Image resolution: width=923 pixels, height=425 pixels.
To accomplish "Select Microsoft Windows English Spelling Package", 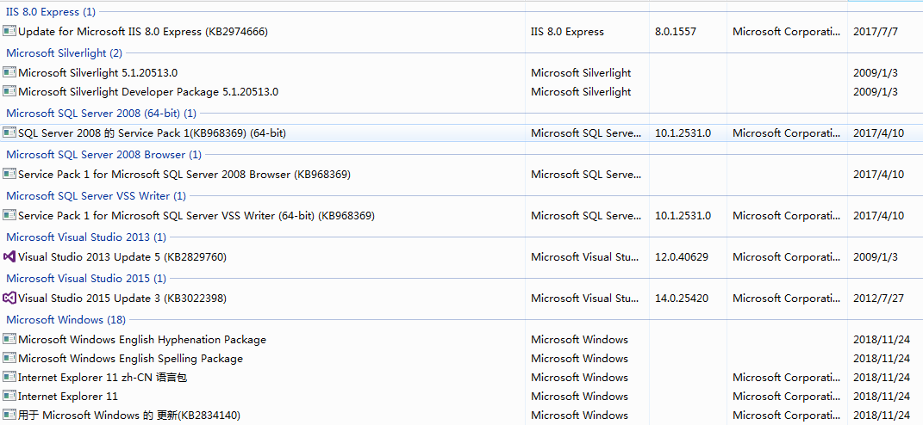I will tap(131, 359).
